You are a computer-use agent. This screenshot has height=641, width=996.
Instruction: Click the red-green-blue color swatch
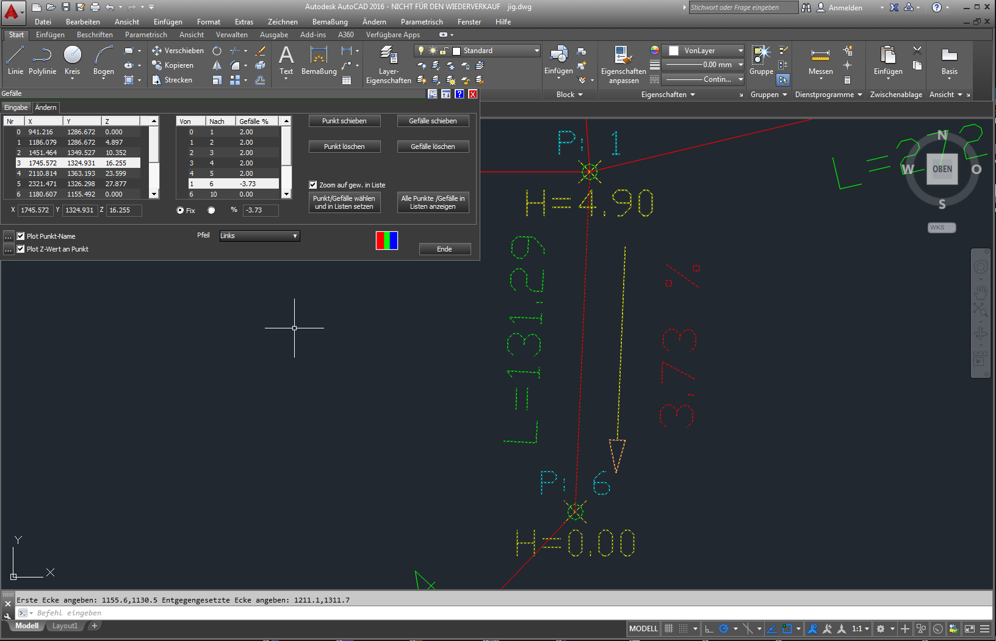coord(386,241)
